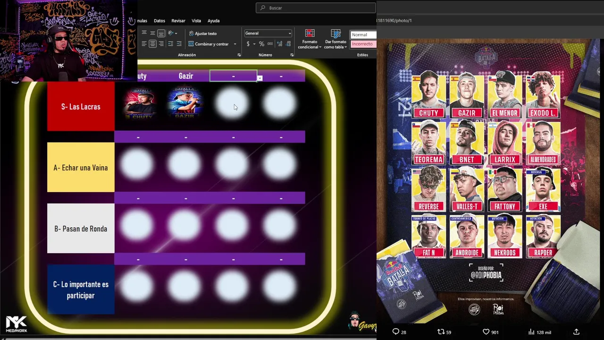Retweet the post (59 reposts)

(444, 332)
